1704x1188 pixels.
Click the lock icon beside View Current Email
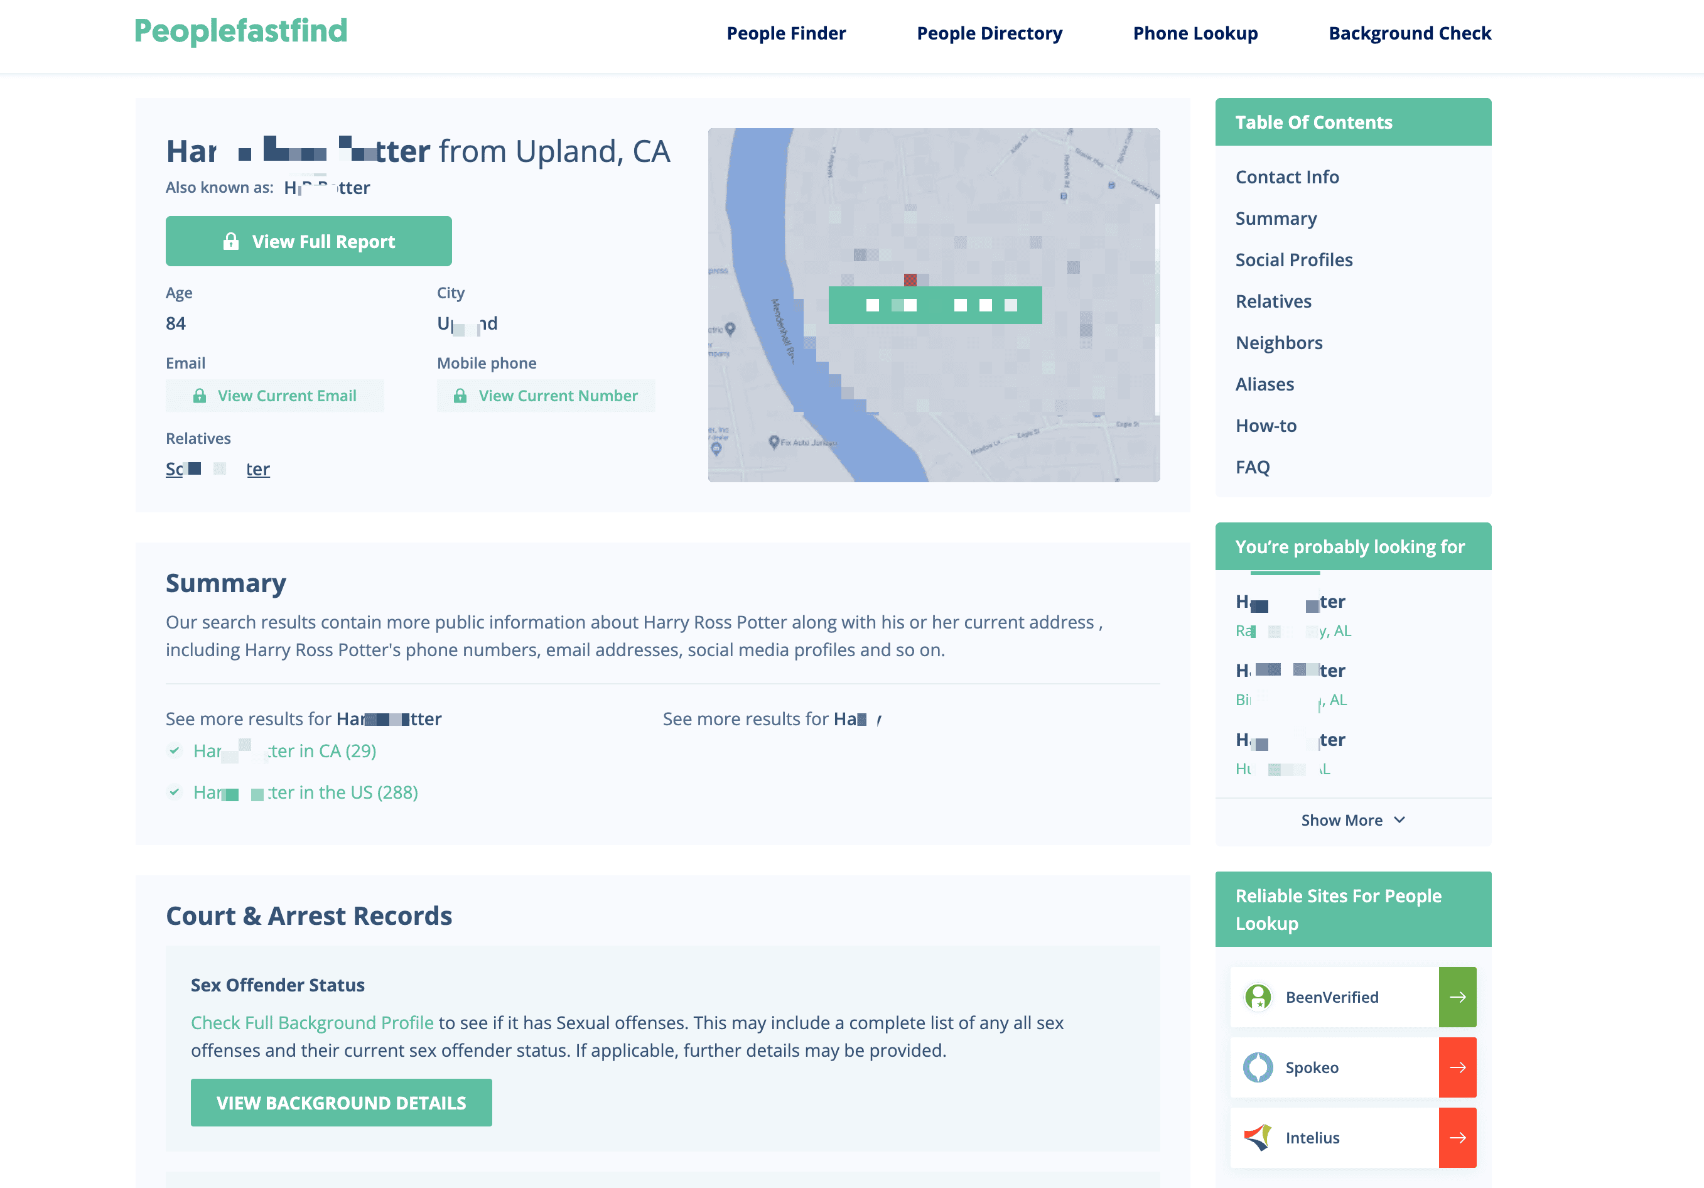pos(199,396)
